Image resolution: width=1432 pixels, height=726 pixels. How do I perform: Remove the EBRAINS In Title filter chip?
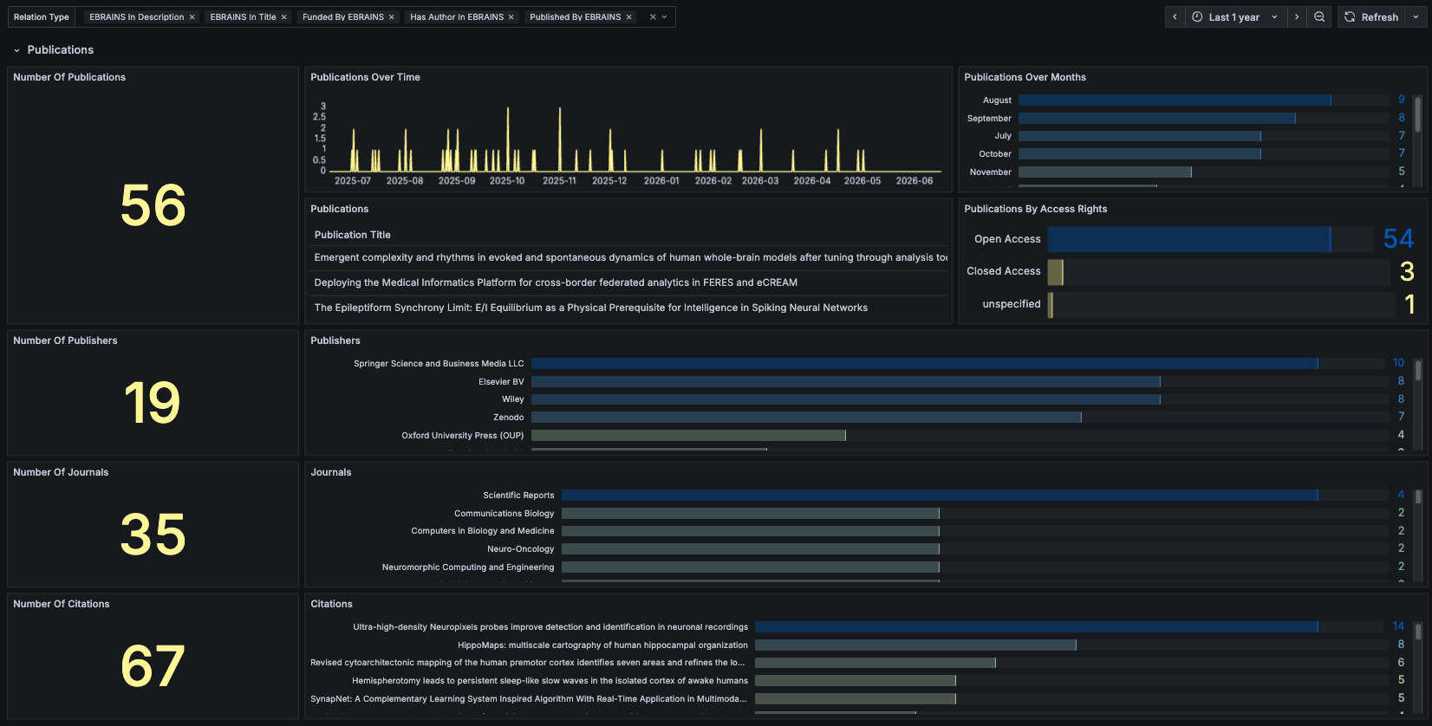(x=283, y=17)
